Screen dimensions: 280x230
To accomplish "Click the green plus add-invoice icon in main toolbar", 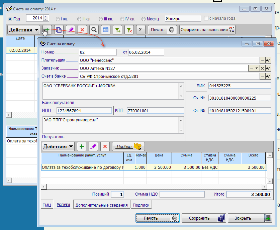I will 47,30.
